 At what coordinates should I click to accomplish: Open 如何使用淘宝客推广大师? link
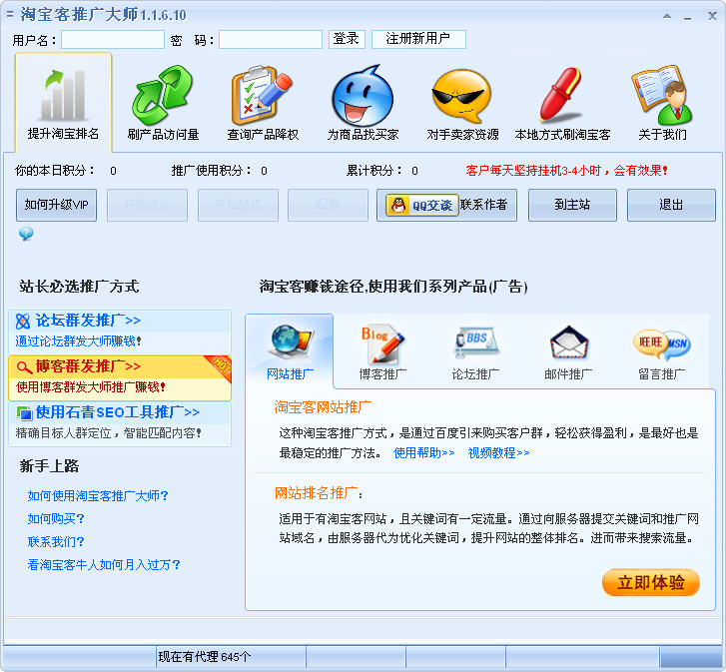[x=98, y=495]
